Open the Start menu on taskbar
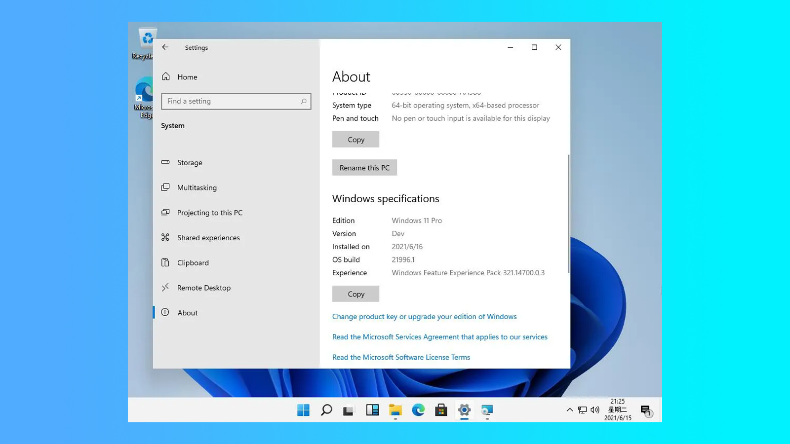Image resolution: width=790 pixels, height=444 pixels. (303, 410)
